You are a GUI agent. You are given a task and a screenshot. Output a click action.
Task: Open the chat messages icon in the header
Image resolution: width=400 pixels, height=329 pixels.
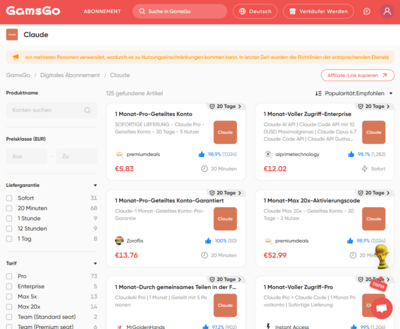tap(367, 11)
